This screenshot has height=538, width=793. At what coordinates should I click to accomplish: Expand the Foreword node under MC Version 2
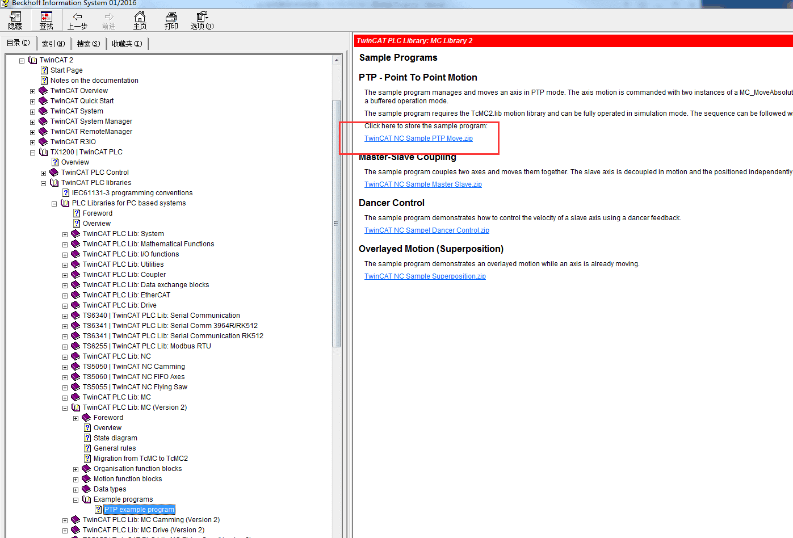tap(75, 418)
